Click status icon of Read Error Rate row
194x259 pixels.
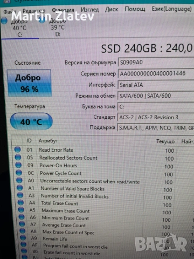point(18,149)
